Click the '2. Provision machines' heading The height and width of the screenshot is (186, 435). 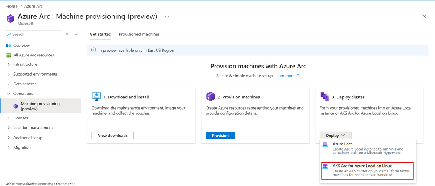pos(239,97)
